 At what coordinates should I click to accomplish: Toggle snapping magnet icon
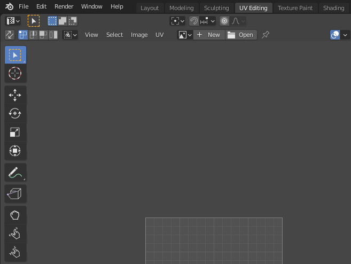click(x=194, y=21)
